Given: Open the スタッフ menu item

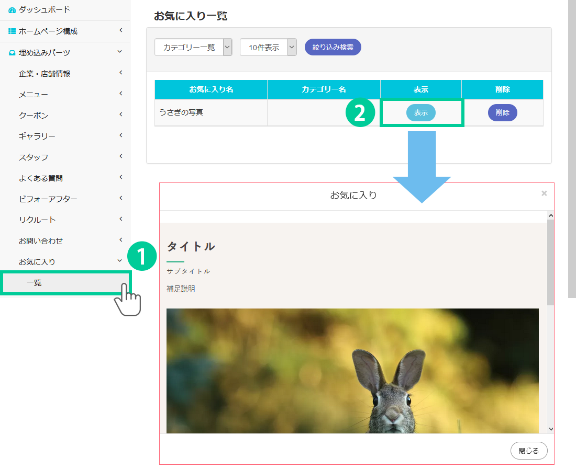Looking at the screenshot, I should (34, 157).
